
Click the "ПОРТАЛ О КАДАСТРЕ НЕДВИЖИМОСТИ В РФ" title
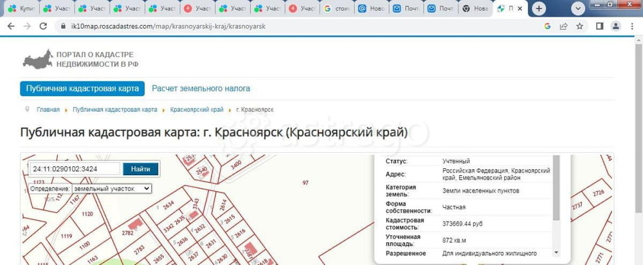[97, 59]
